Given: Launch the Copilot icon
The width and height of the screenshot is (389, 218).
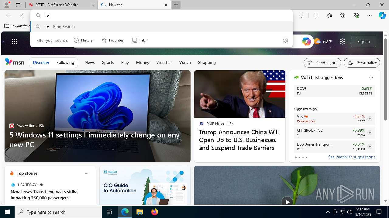Looking at the screenshot, I should click(x=382, y=15).
